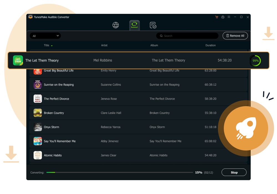Click the search magnifier icon
The width and height of the screenshot is (277, 194).
161,36
